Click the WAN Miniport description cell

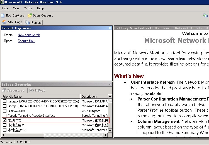91,111
